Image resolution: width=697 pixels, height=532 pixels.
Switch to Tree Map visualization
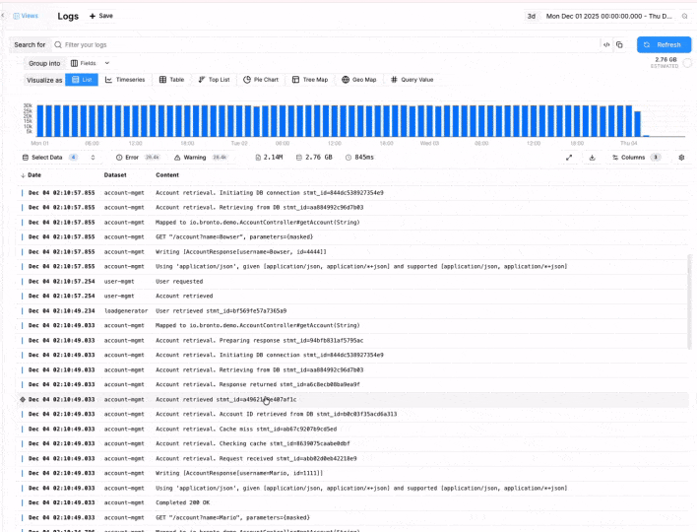310,80
